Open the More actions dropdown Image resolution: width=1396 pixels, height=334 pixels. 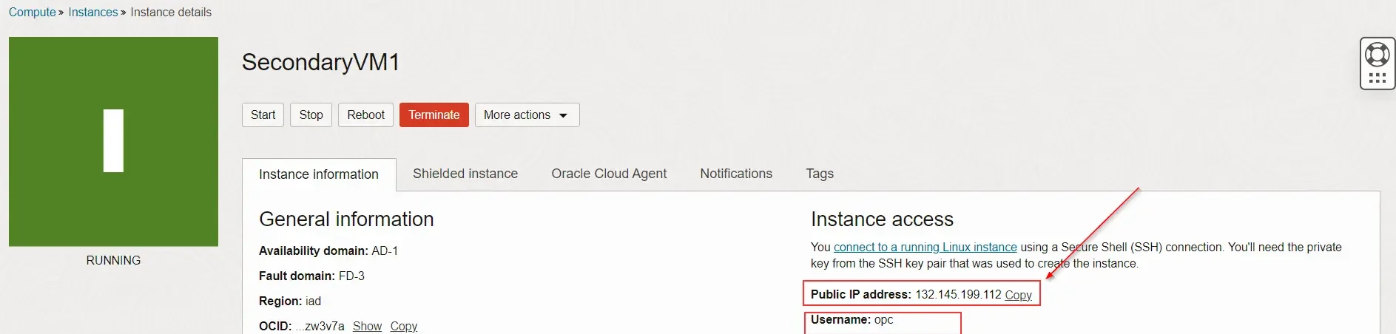[526, 115]
